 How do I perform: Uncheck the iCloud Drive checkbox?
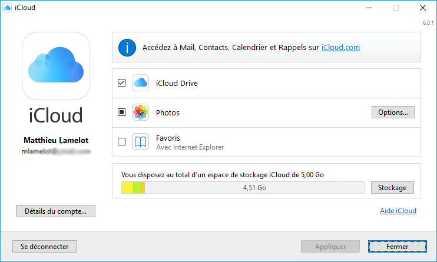(121, 83)
